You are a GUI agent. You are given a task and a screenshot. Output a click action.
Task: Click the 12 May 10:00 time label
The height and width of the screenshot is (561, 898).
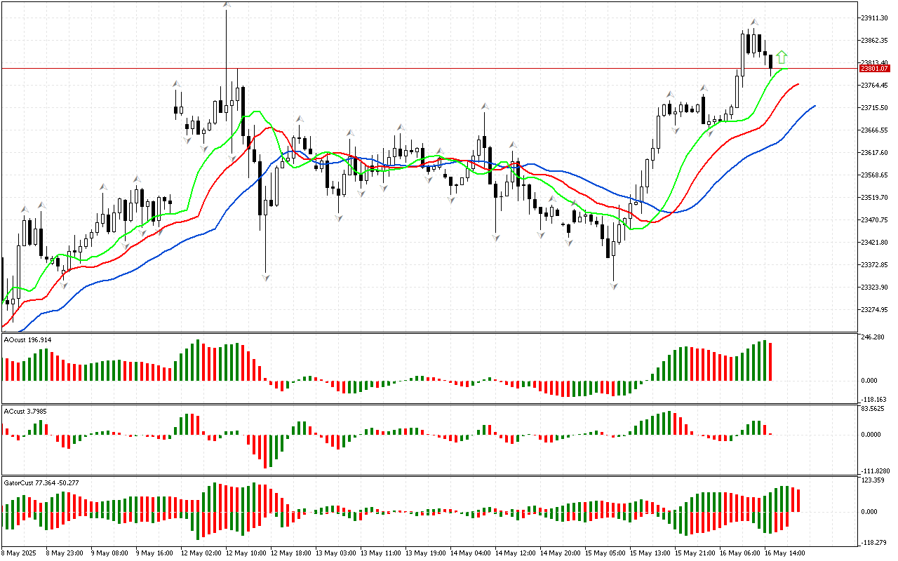pyautogui.click(x=246, y=553)
